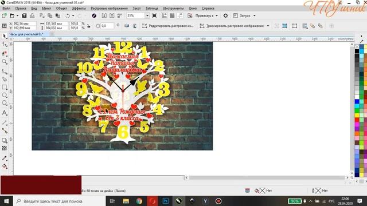This screenshot has height=206, width=367.
Task: Open the Текст menu
Action: (x=136, y=8)
